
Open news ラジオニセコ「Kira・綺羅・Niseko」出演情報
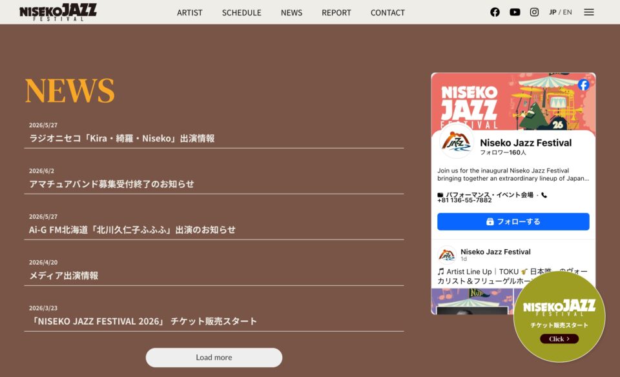(122, 138)
